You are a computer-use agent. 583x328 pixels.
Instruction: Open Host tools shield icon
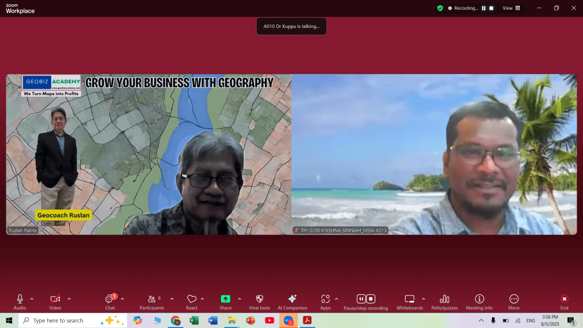tap(260, 301)
